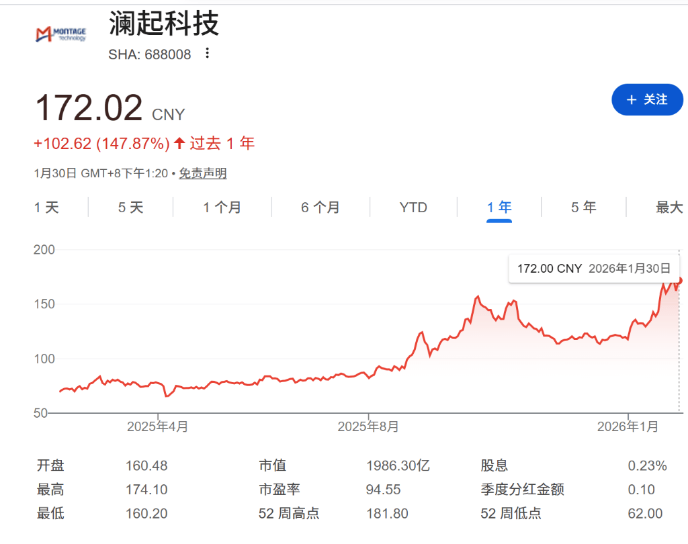Open the three-dot more options menu
Image resolution: width=688 pixels, height=544 pixels.
click(x=208, y=54)
